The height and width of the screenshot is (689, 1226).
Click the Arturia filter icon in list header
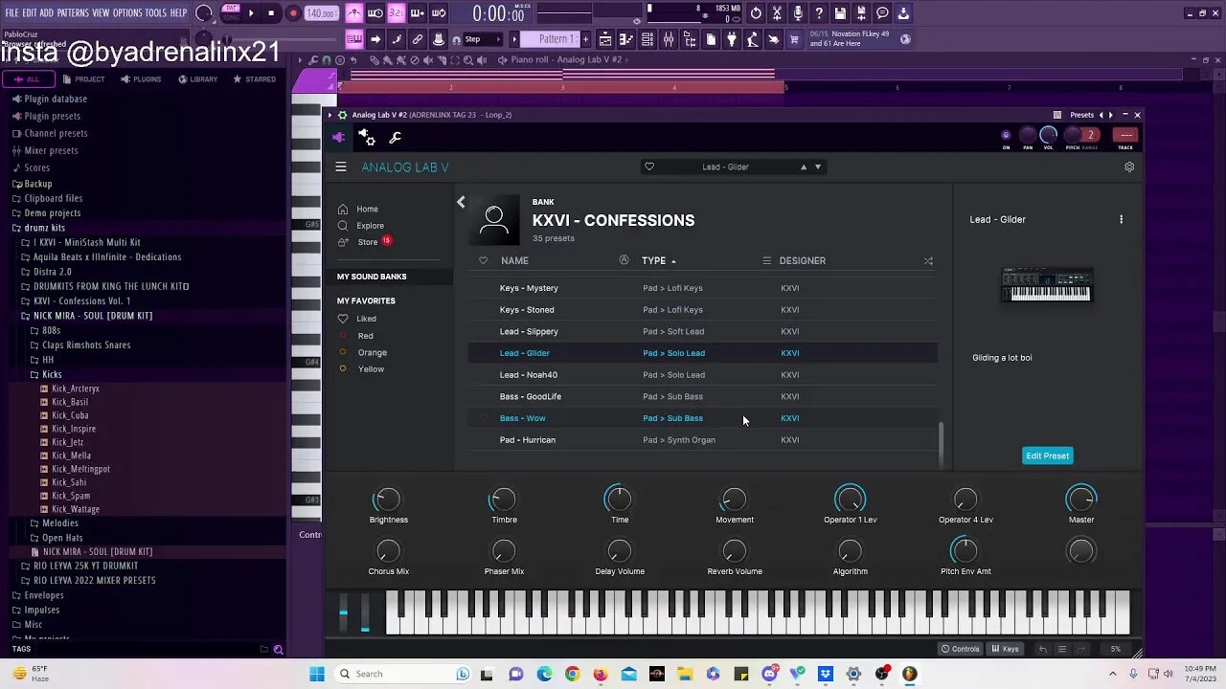click(624, 260)
